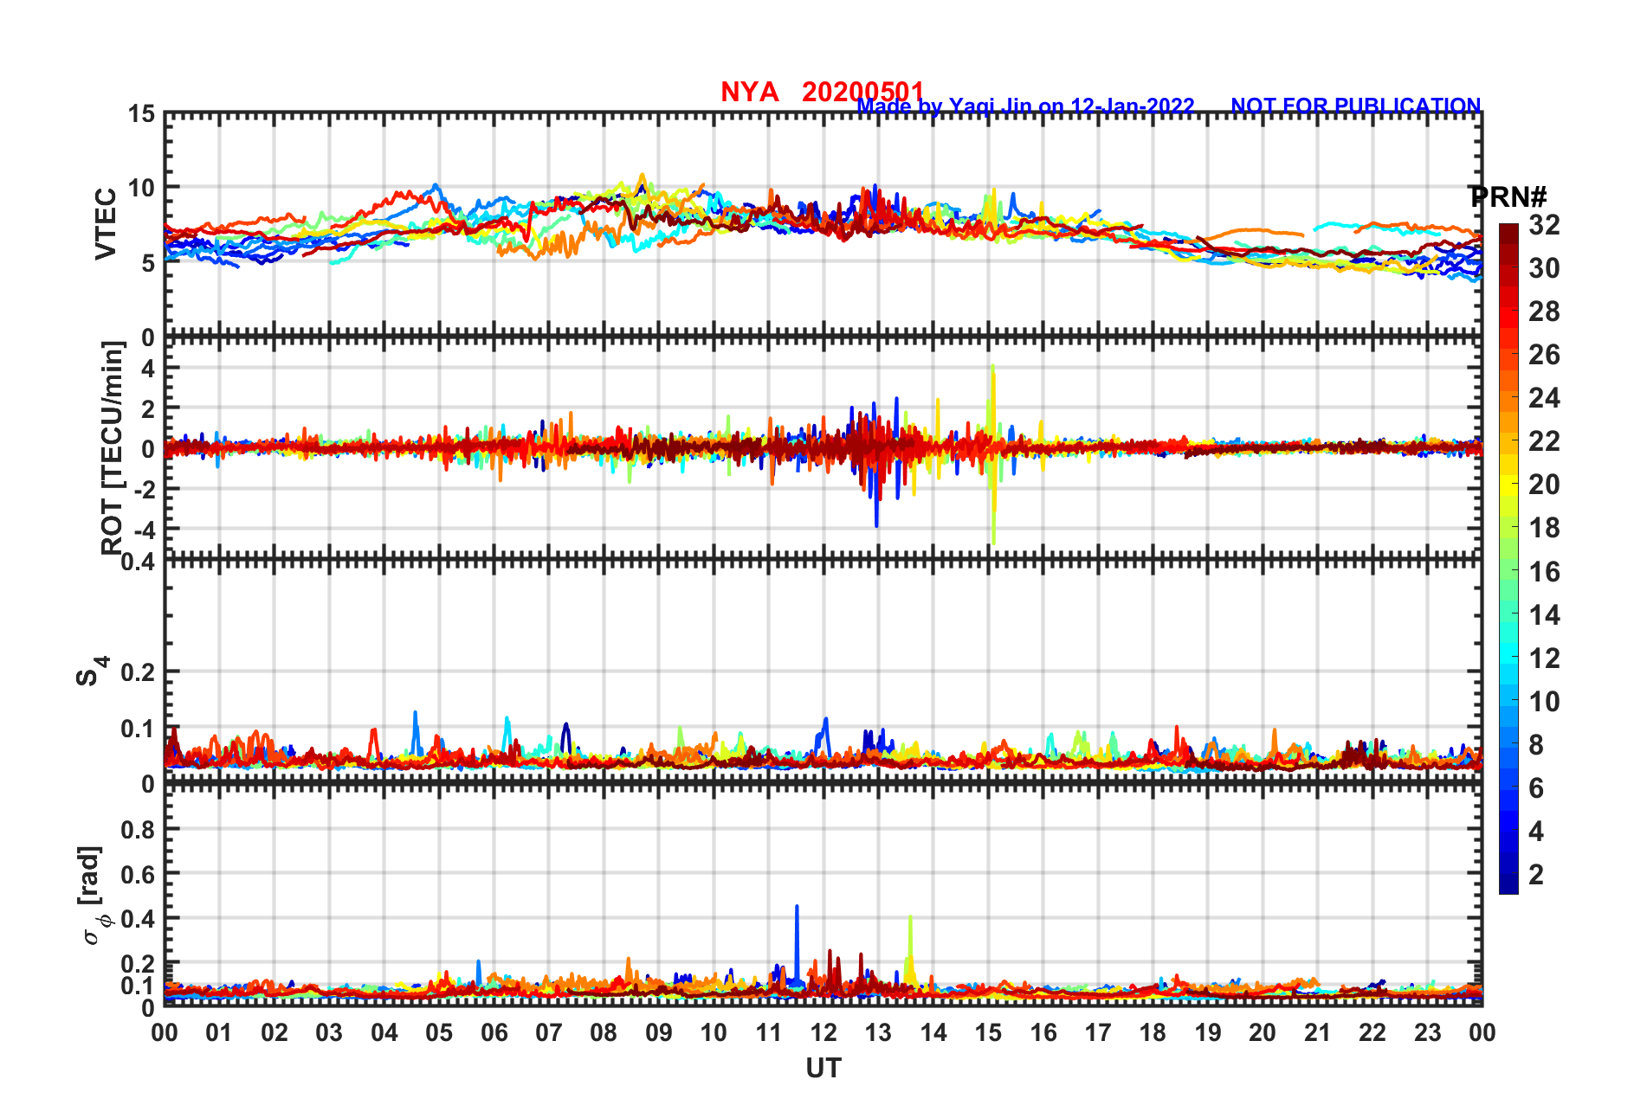Click x-axis hour label "13"
The image size is (1647, 1118).
click(x=878, y=1032)
